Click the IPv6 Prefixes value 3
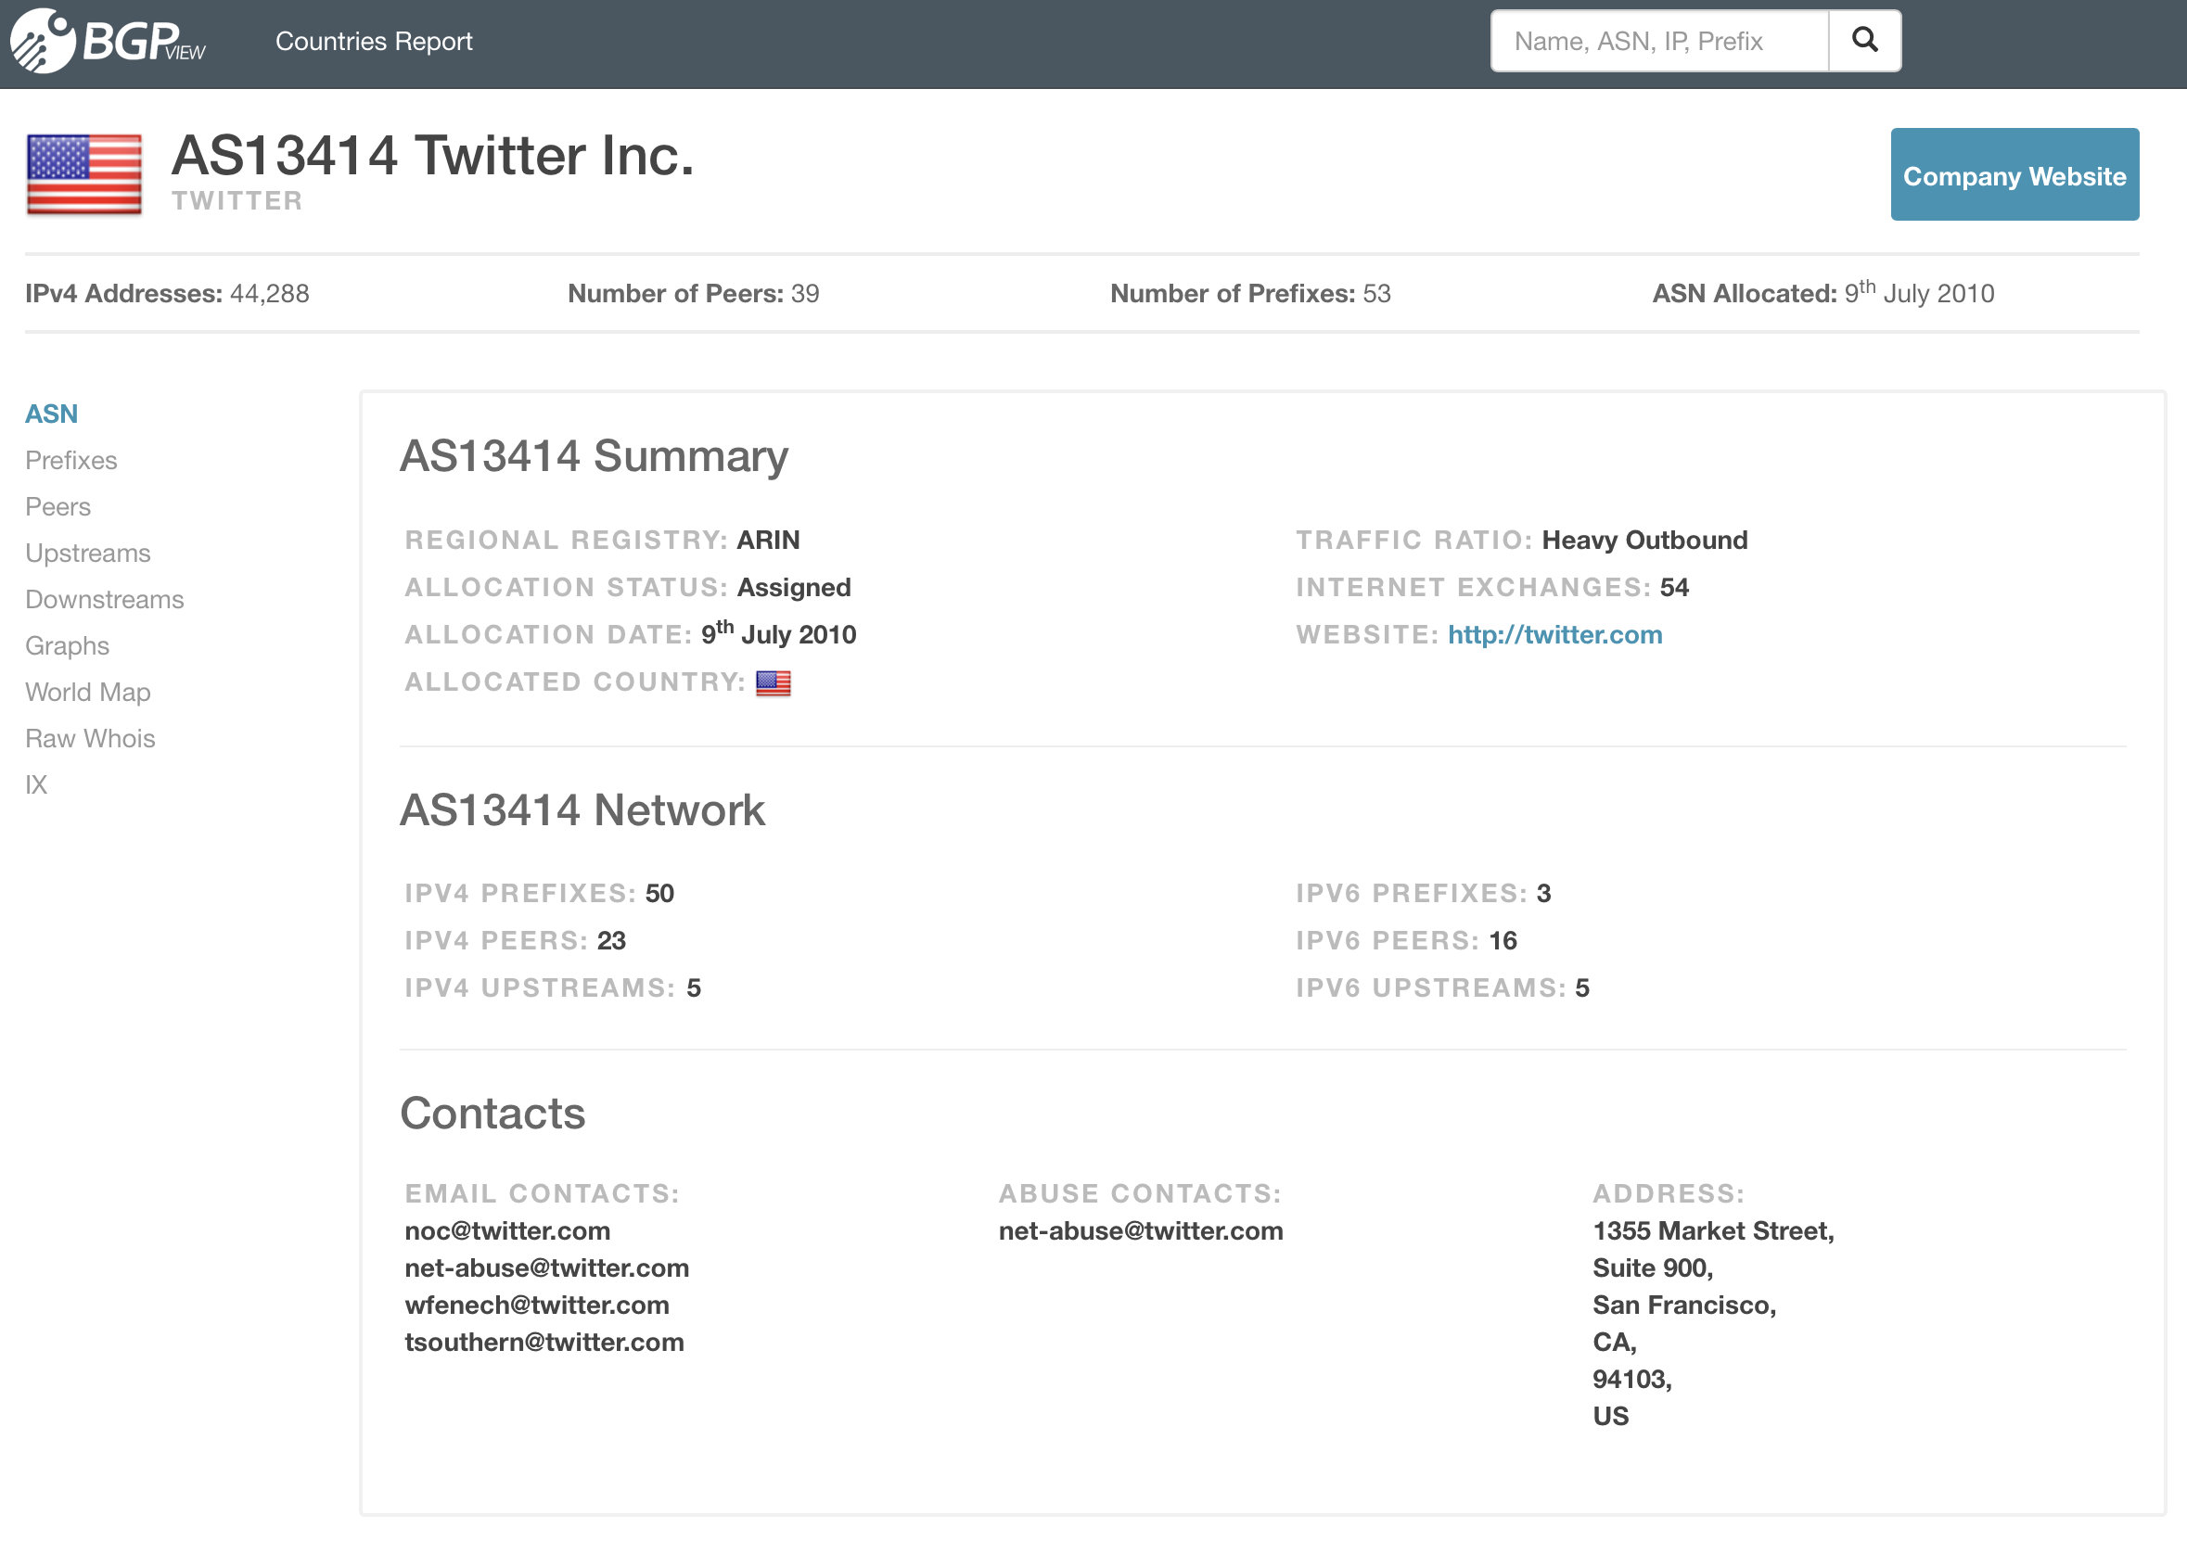This screenshot has width=2187, height=1541. point(1543,894)
